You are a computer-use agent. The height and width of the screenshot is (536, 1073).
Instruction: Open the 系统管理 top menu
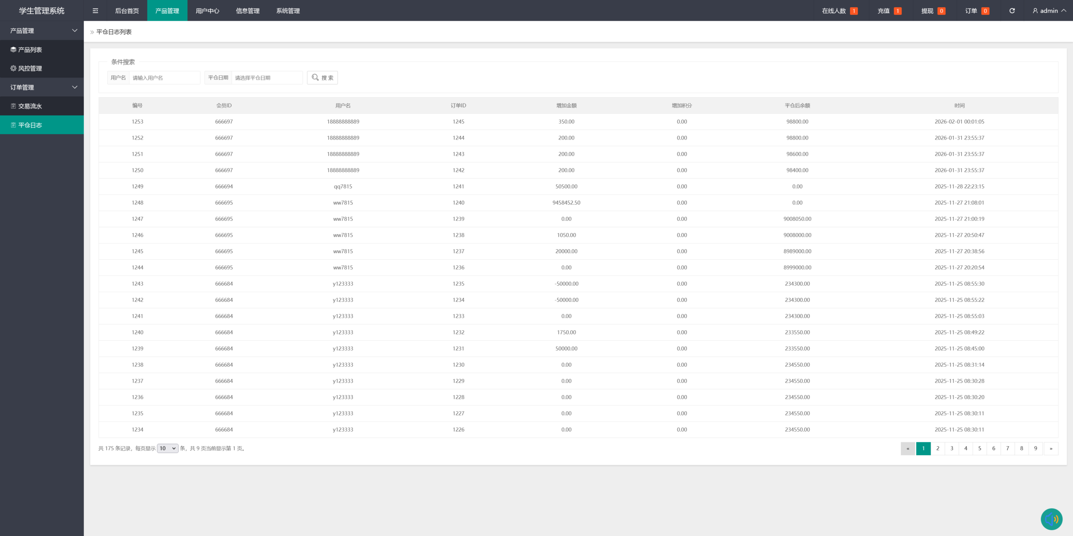point(288,11)
